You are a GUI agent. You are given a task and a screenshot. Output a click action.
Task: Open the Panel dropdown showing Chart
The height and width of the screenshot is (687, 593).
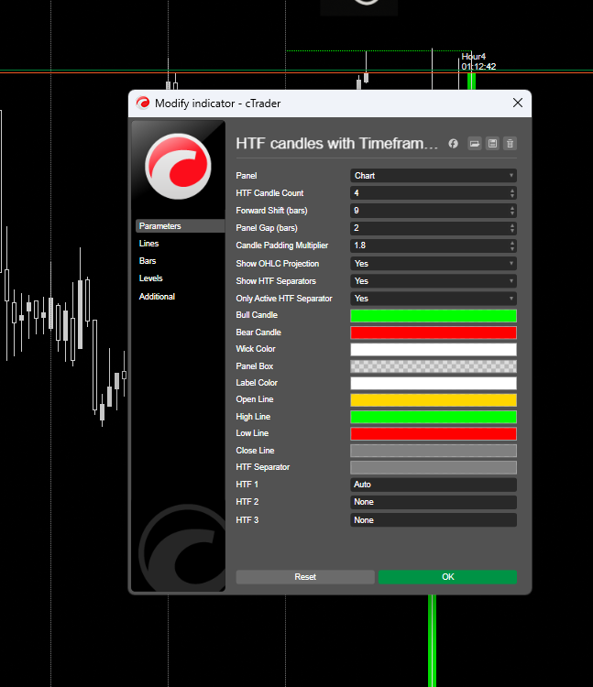point(434,176)
